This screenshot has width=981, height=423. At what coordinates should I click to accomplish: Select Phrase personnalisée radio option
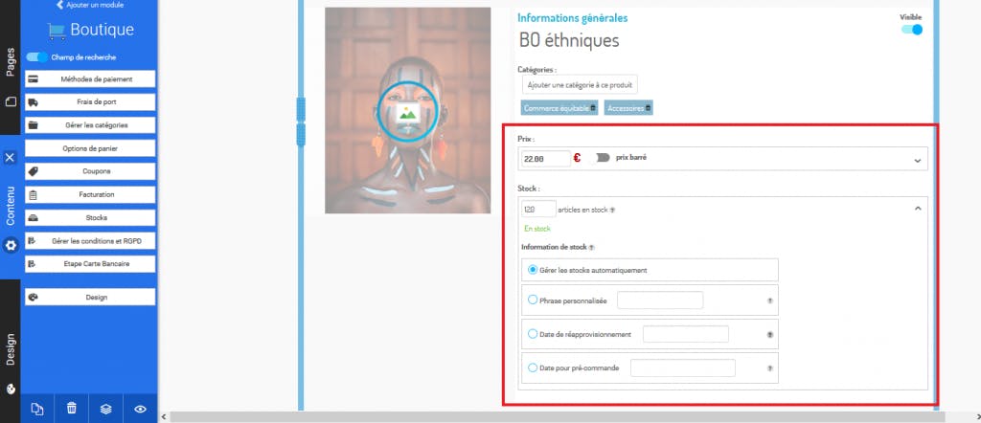[x=533, y=300]
